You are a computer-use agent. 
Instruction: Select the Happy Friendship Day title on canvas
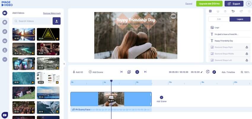(136, 20)
